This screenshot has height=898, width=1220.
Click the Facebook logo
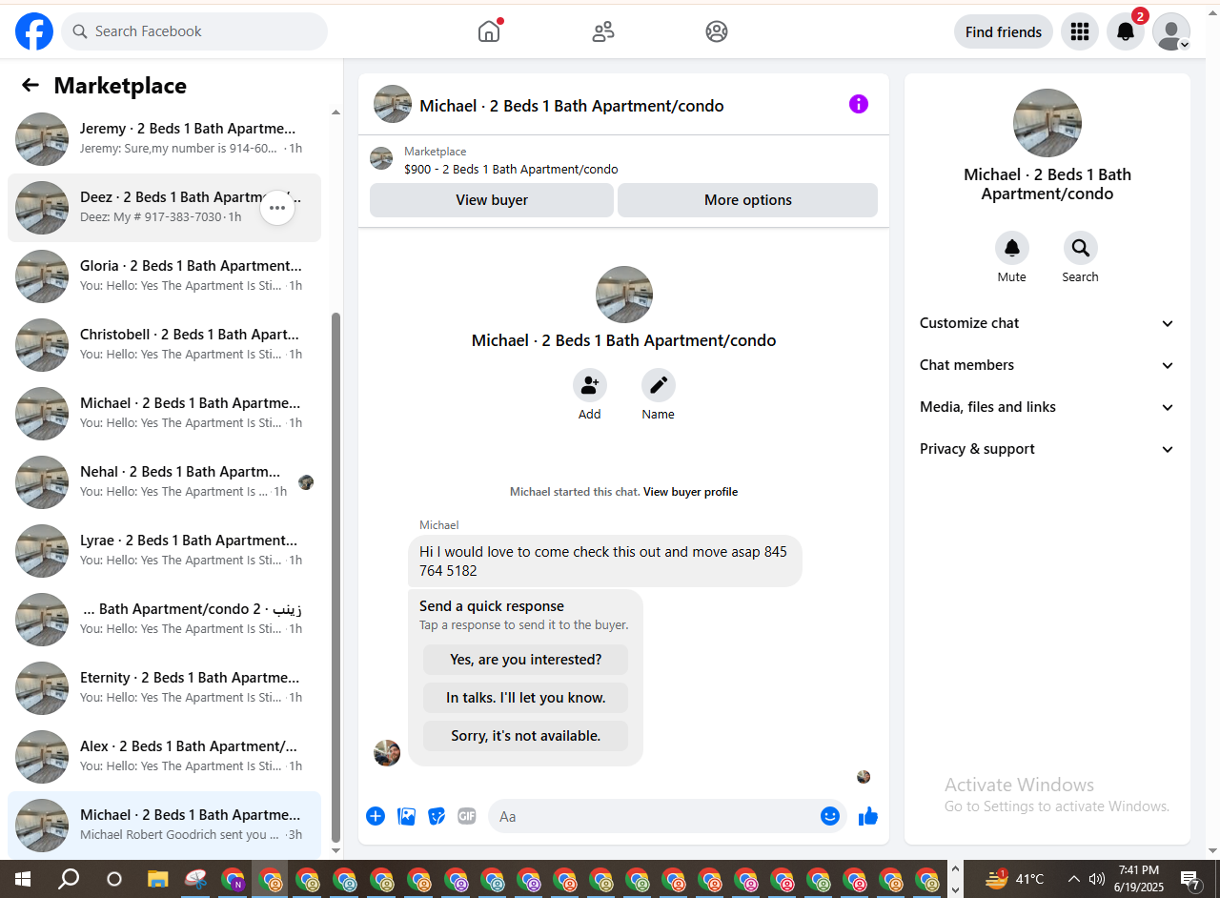34,31
